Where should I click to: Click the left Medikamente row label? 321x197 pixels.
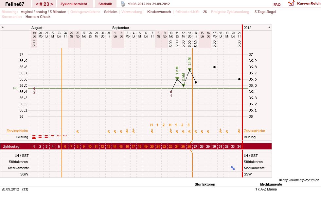[x=19, y=168]
